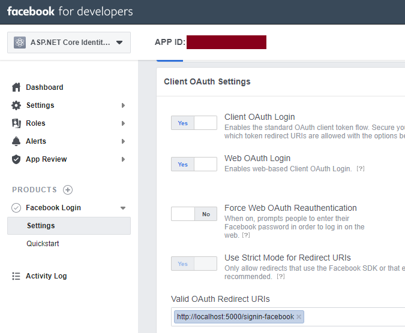The width and height of the screenshot is (405, 333).
Task: Toggle Client OAuth Login switch
Action: tap(194, 123)
